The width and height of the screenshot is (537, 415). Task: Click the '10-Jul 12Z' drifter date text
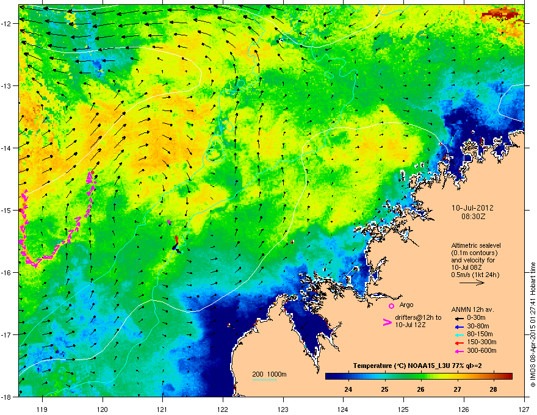tap(410, 325)
